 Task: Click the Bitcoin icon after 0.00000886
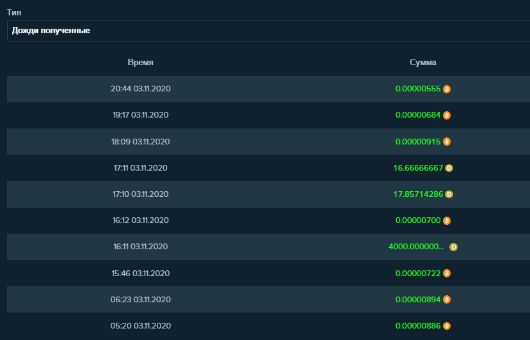click(447, 325)
